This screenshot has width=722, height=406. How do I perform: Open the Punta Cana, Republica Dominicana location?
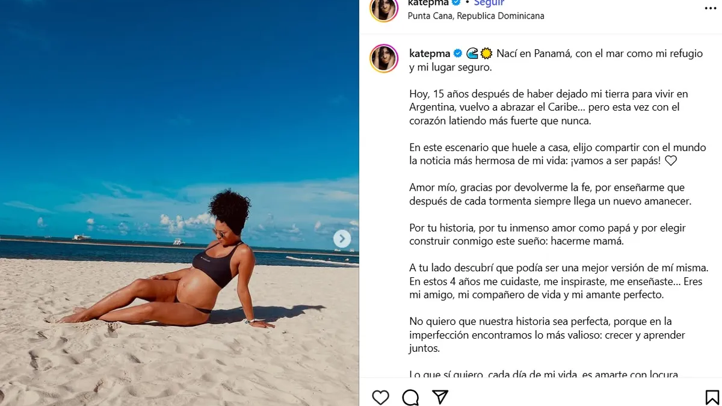click(476, 16)
